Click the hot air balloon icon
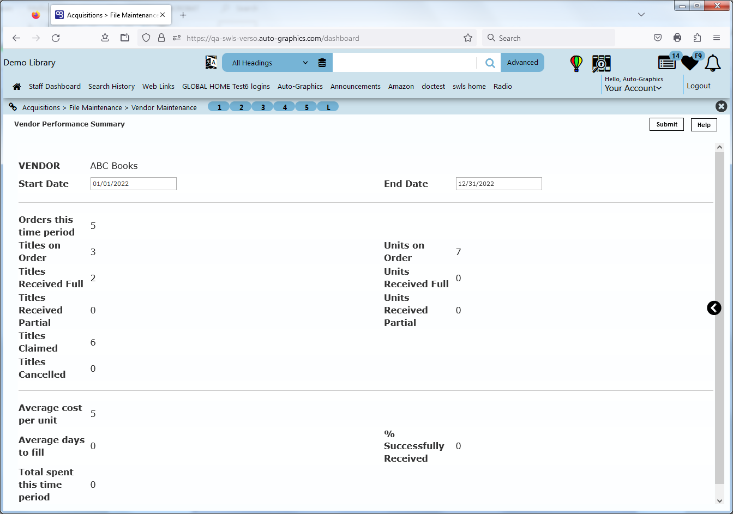Image resolution: width=733 pixels, height=514 pixels. point(576,63)
